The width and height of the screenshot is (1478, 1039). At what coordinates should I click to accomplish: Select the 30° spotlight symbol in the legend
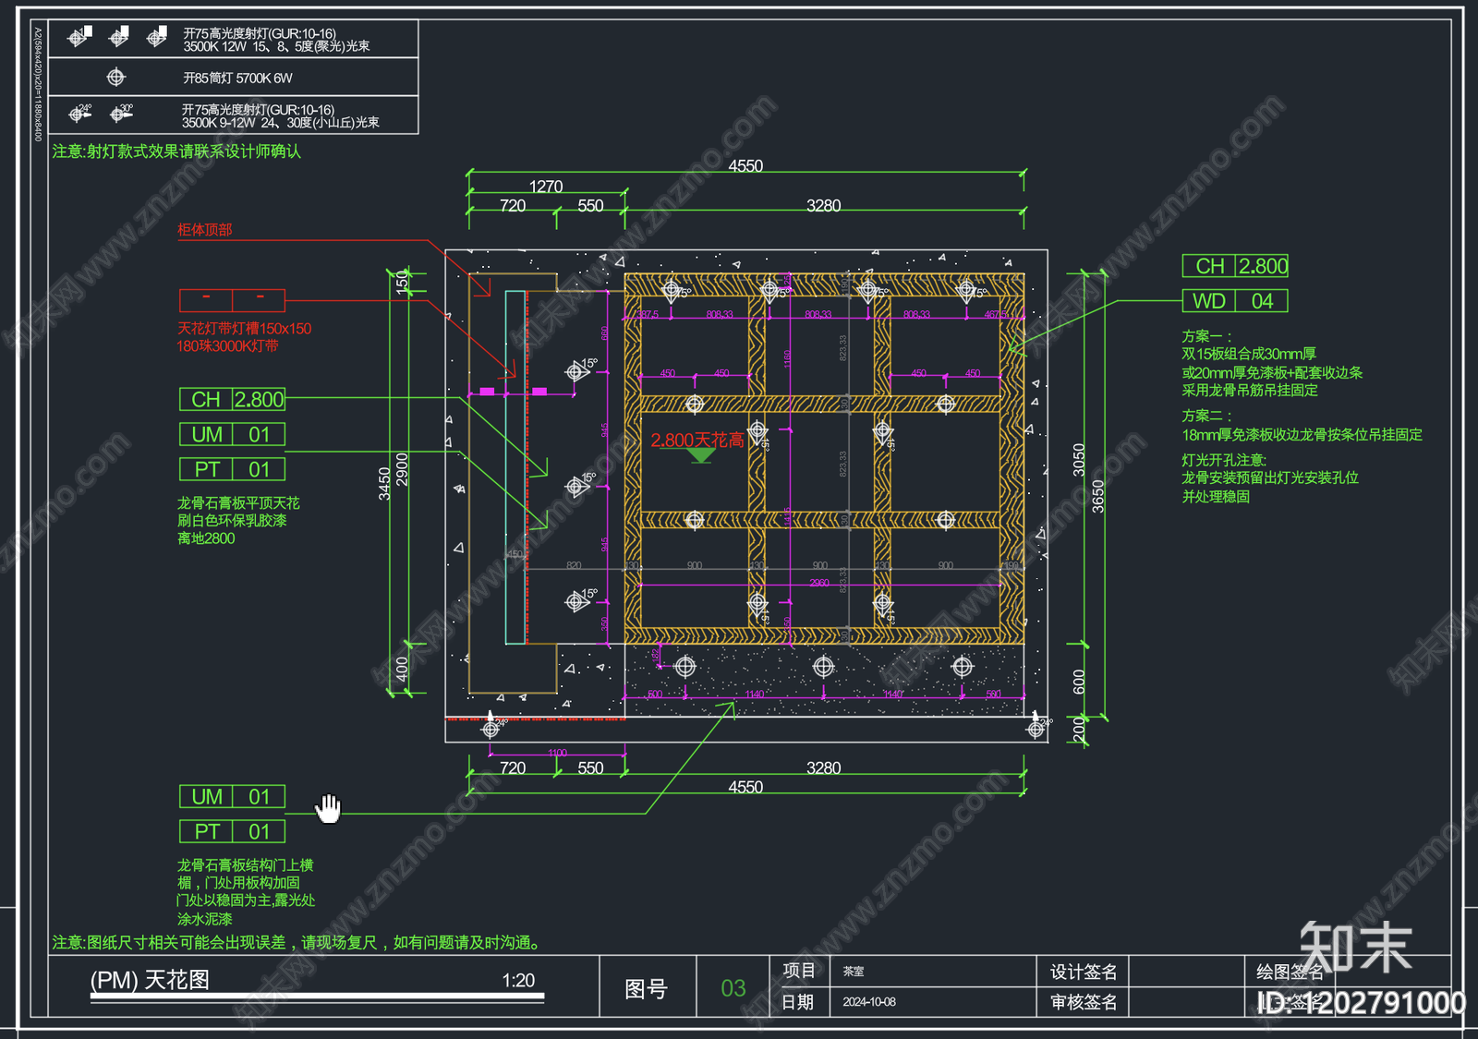(x=120, y=114)
